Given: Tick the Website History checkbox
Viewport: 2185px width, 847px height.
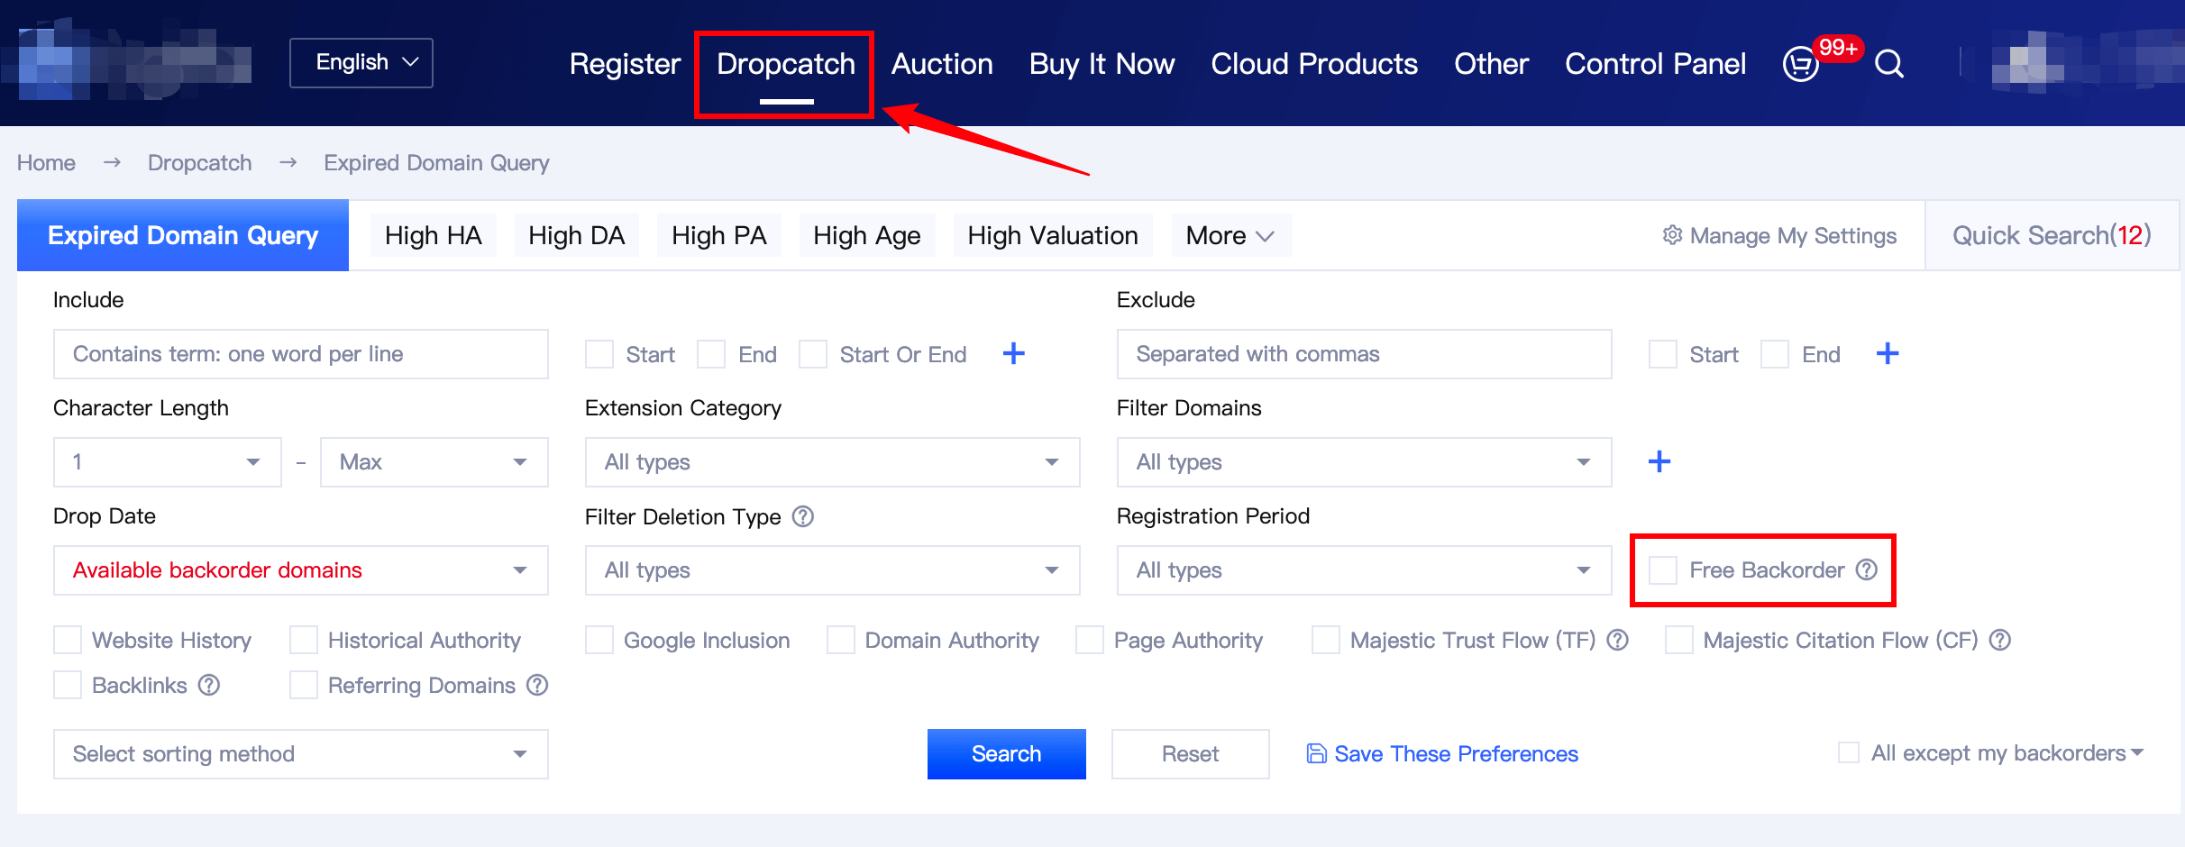Looking at the screenshot, I should [68, 641].
